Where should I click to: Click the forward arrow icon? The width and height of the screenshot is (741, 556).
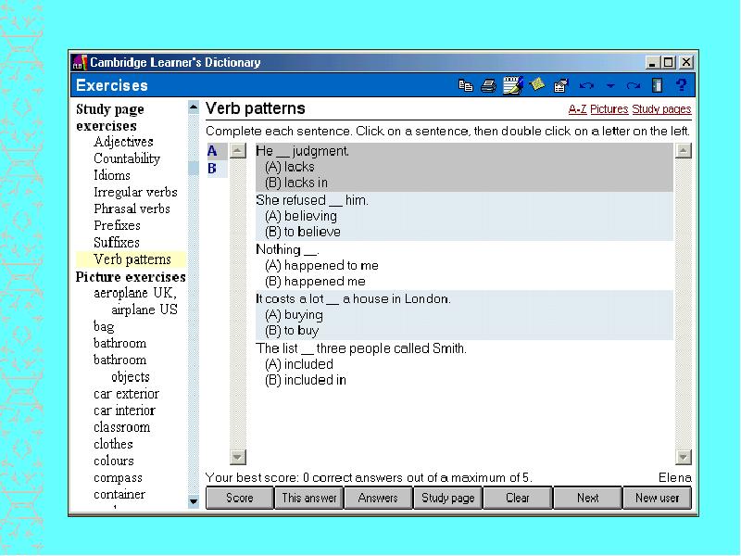634,86
